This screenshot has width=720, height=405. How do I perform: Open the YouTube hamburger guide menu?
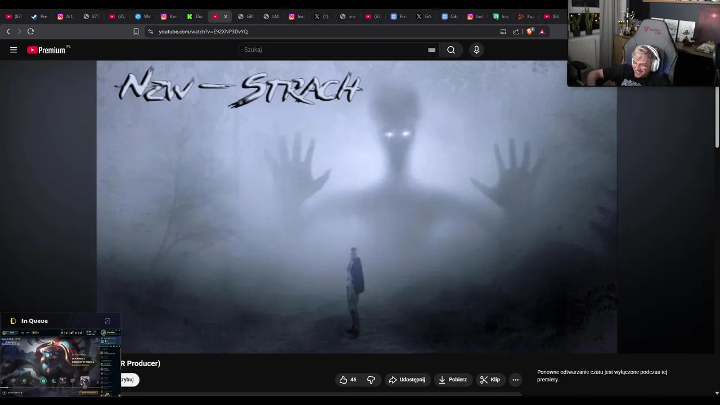13,49
